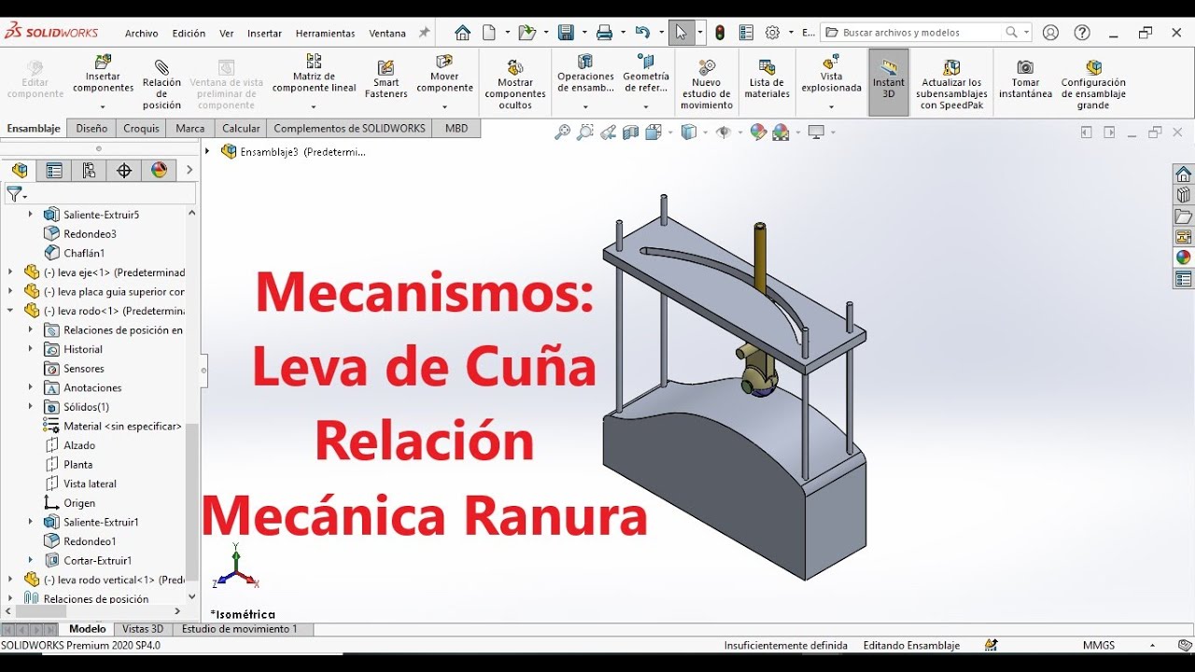
Task: Open Configuración de ensamblaje grande
Action: 1093,85
